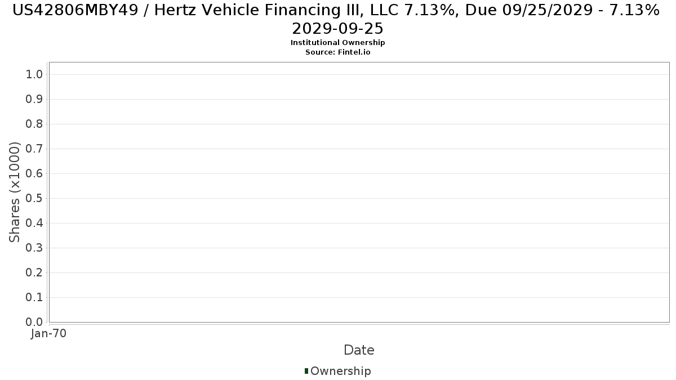Click the 0.5 y-axis tick label
Viewport: 676px width, 380px height.
tap(35, 199)
